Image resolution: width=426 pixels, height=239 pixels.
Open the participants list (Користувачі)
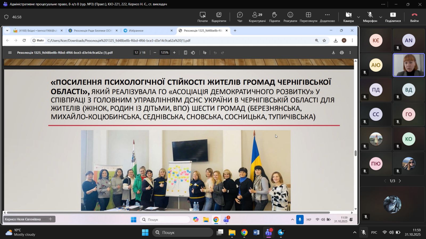[x=257, y=17]
